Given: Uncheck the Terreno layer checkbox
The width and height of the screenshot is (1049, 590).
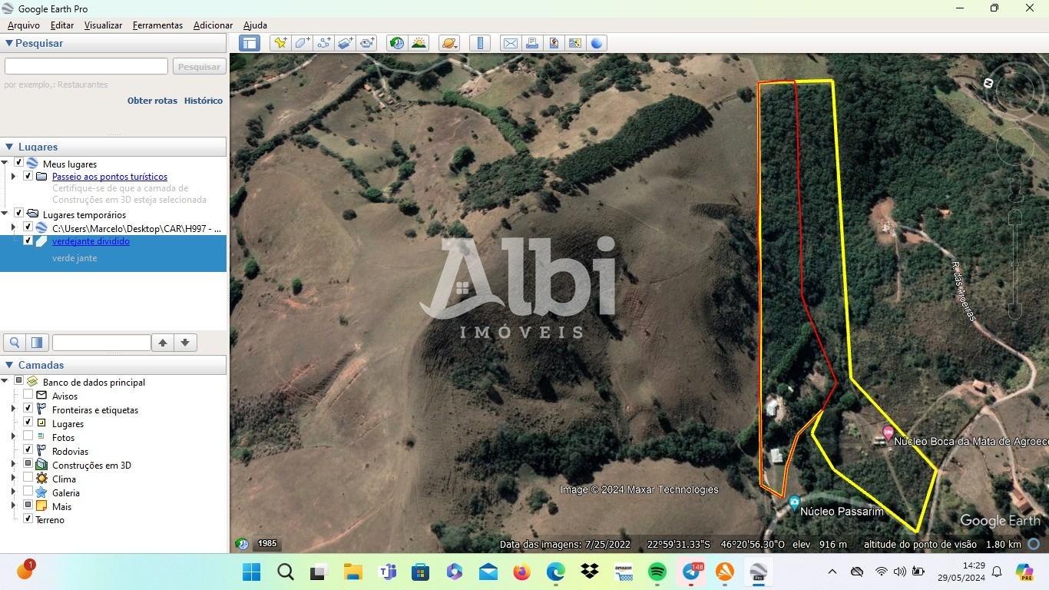Looking at the screenshot, I should 28,519.
